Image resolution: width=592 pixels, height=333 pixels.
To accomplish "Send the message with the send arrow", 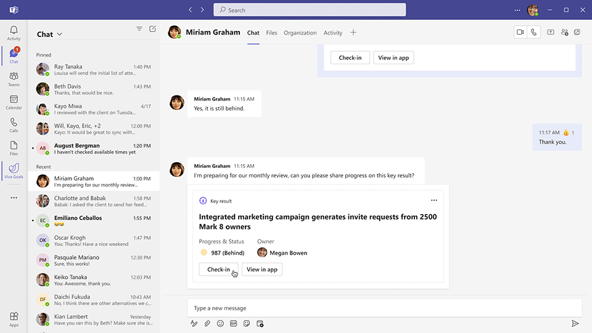I will coord(575,323).
